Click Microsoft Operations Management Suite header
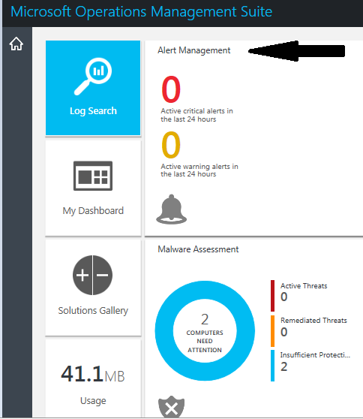Screen dimensions: 363x419 pyautogui.click(x=142, y=12)
